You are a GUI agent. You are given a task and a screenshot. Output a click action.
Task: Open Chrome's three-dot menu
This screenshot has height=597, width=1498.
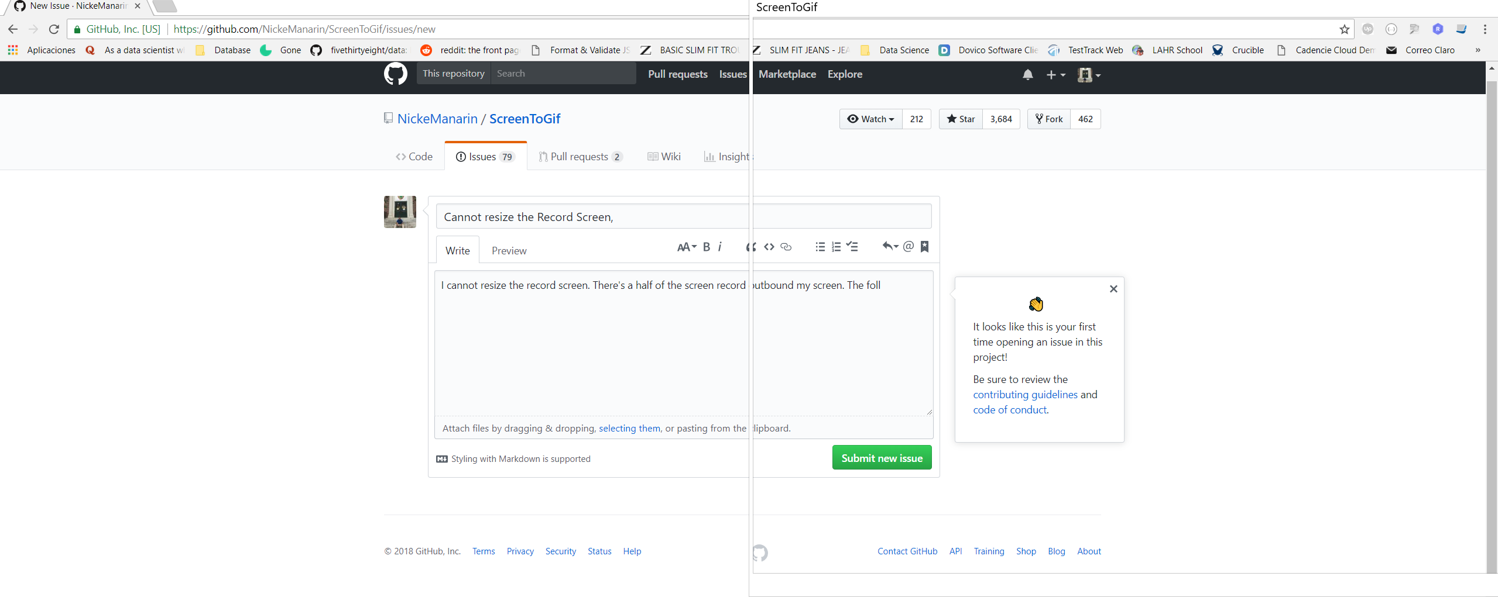1485,29
